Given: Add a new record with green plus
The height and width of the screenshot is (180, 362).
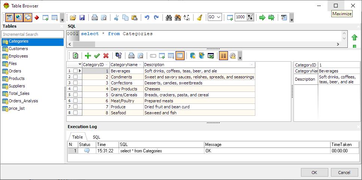Looking at the screenshot, I should (88, 56).
